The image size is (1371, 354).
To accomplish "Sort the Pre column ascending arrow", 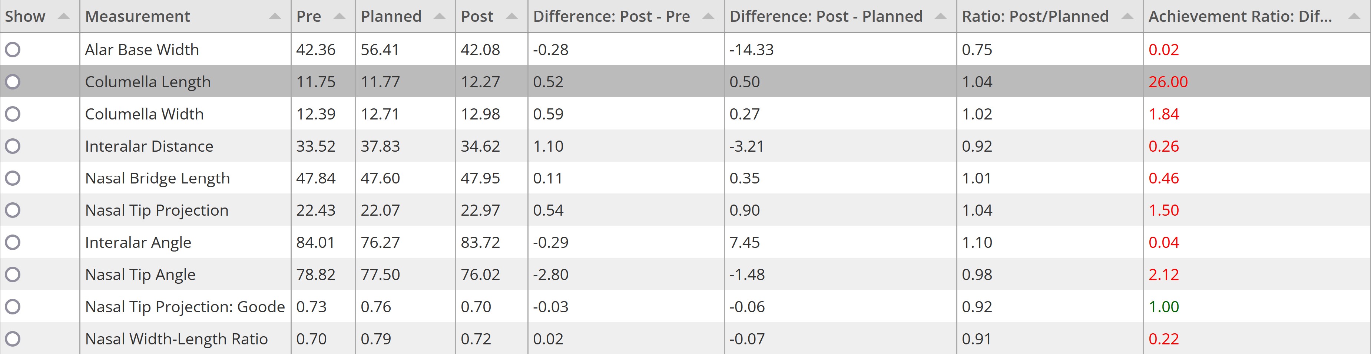I will (x=339, y=17).
